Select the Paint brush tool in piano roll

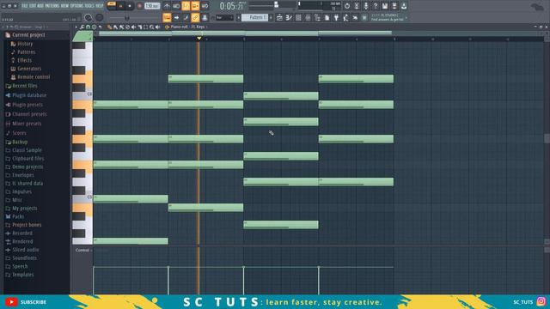(x=115, y=27)
